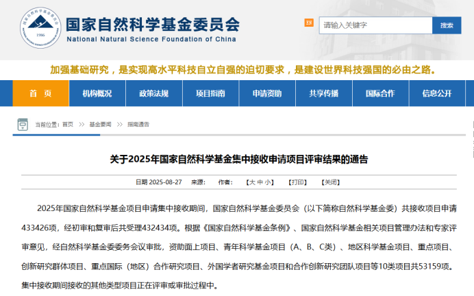Click the National Natural Science Foundation of China text
Viewport: 474px width, 296px height.
(x=151, y=39)
